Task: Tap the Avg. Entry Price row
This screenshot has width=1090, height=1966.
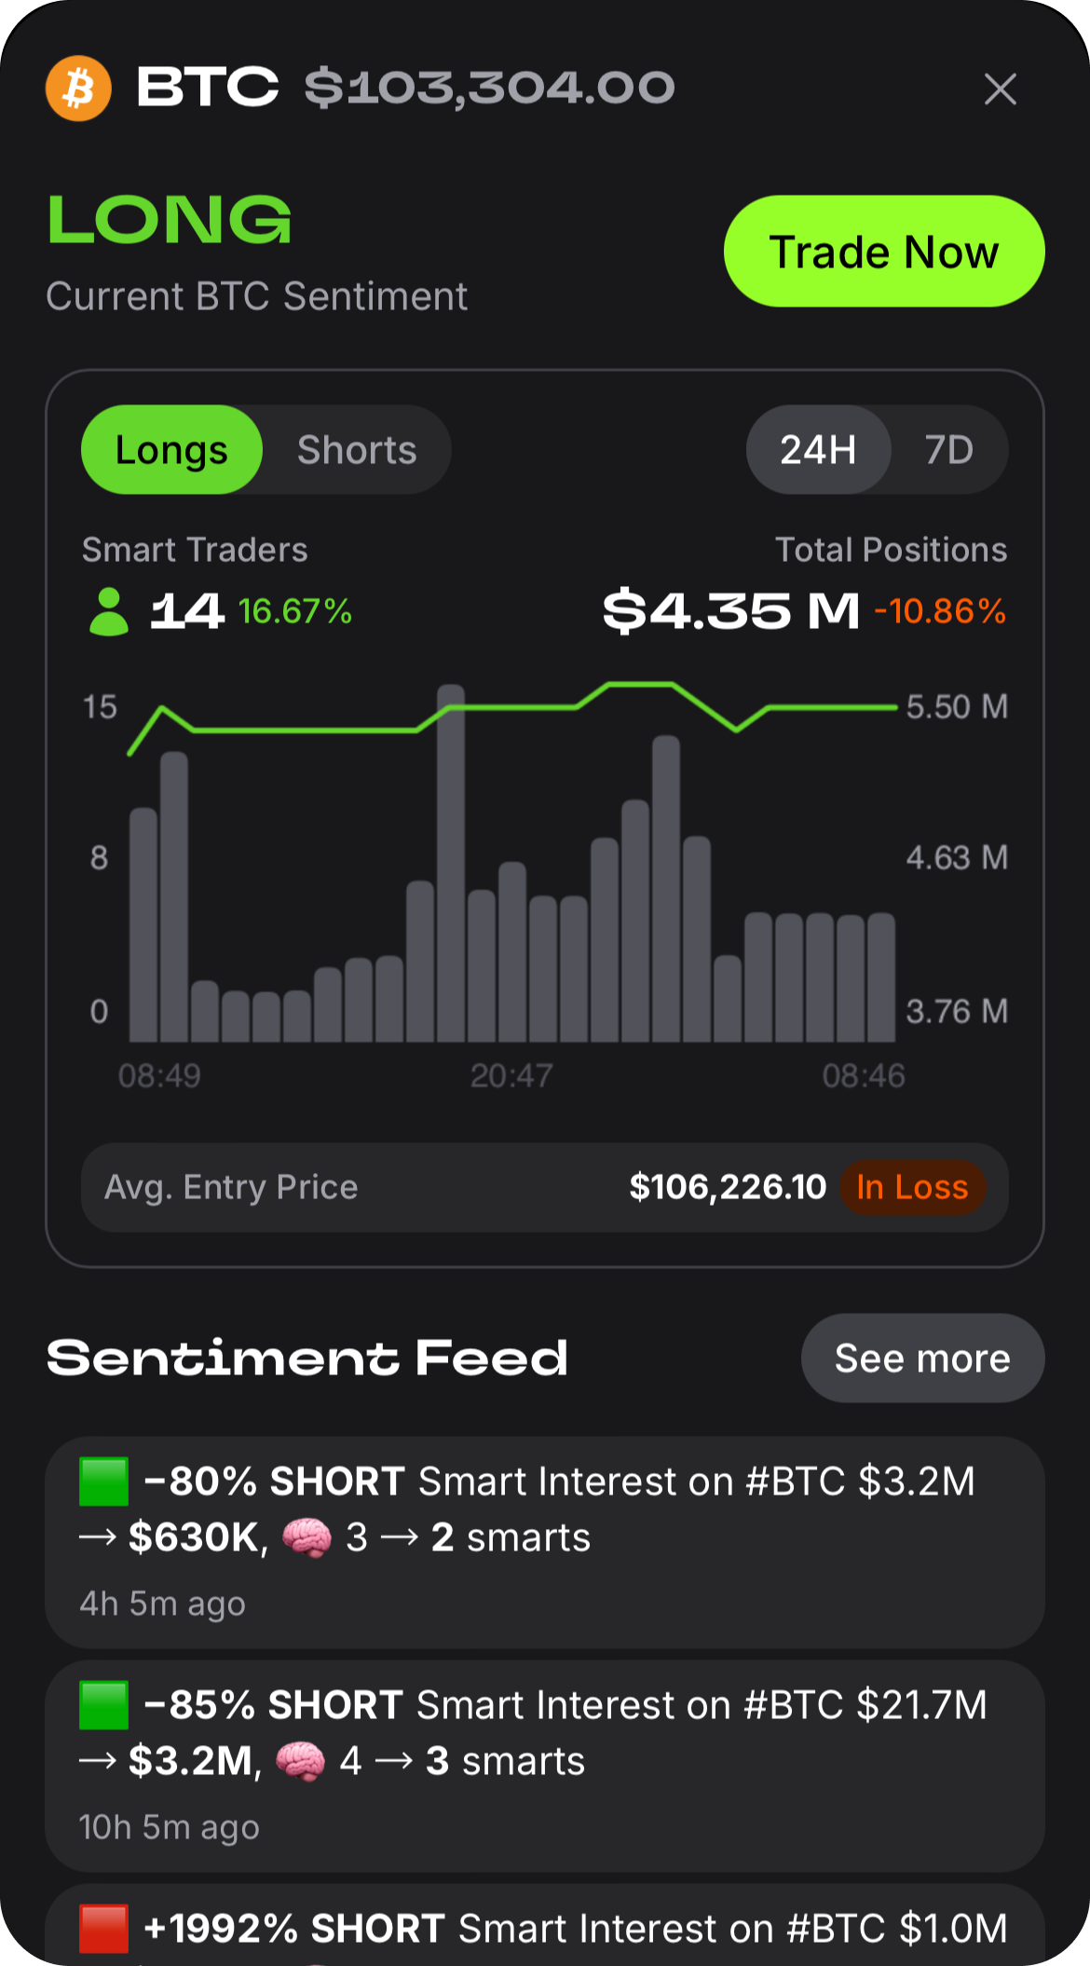Action: 373,1187
